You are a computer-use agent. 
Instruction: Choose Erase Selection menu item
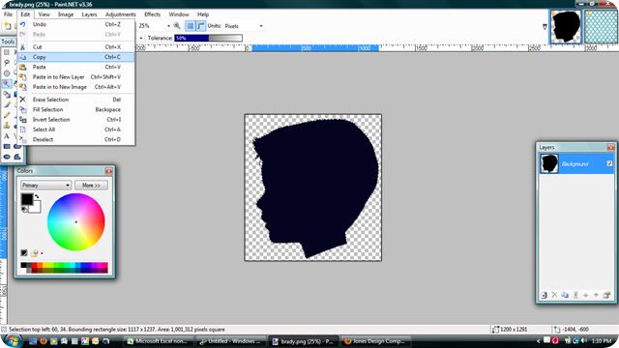click(x=76, y=100)
